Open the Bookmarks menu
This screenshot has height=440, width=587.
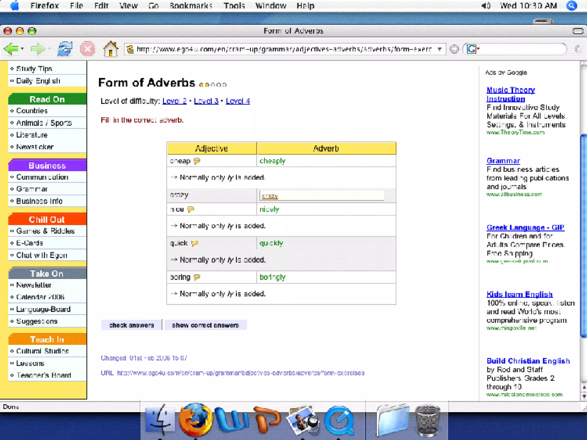[x=191, y=6]
